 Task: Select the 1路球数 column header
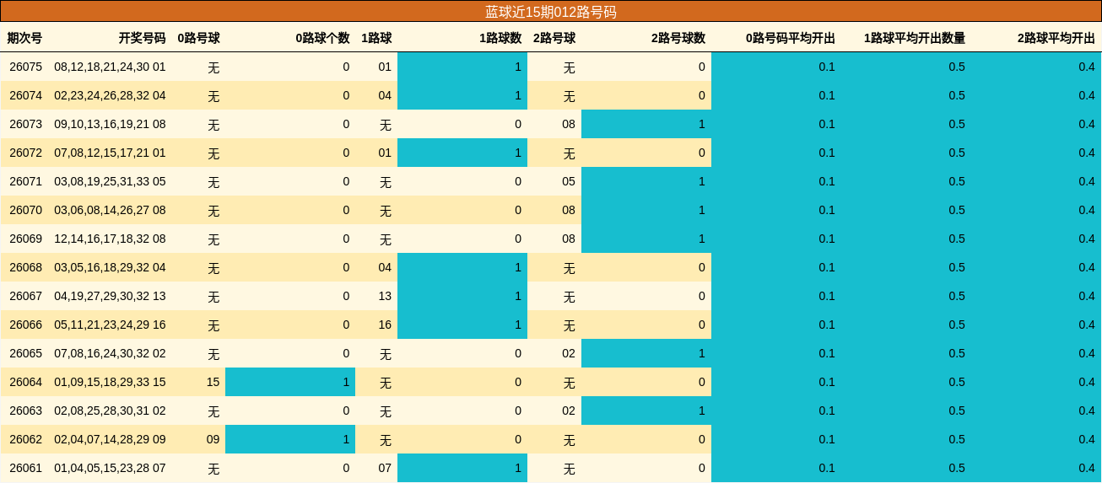pyautogui.click(x=500, y=38)
